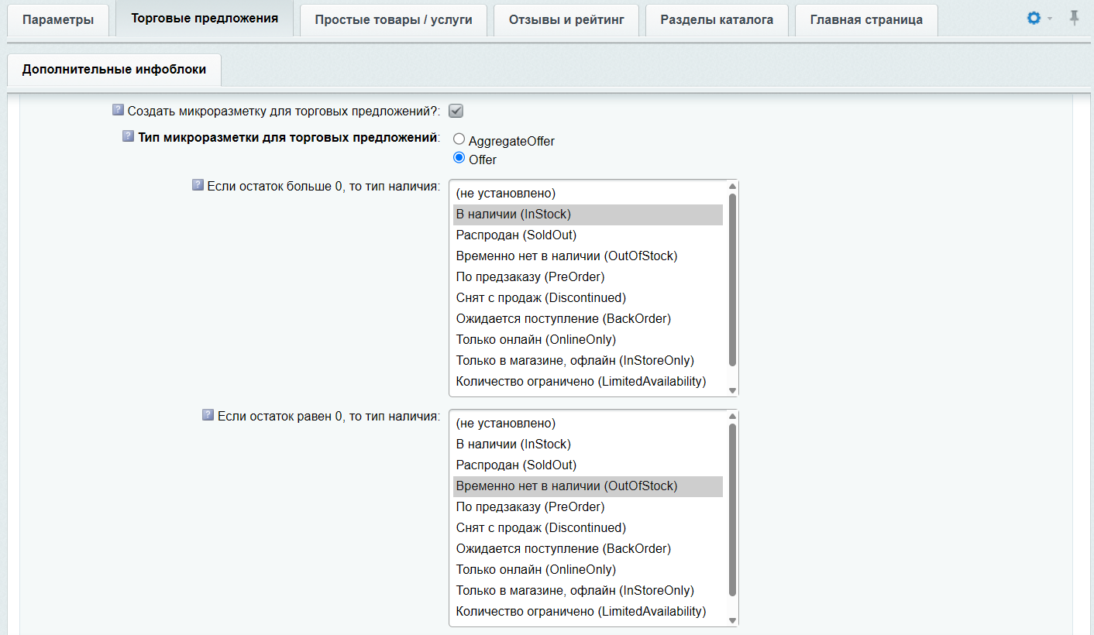The width and height of the screenshot is (1094, 635).
Task: Click scrollbar thumb of остаток равен 0 list
Action: (733, 510)
